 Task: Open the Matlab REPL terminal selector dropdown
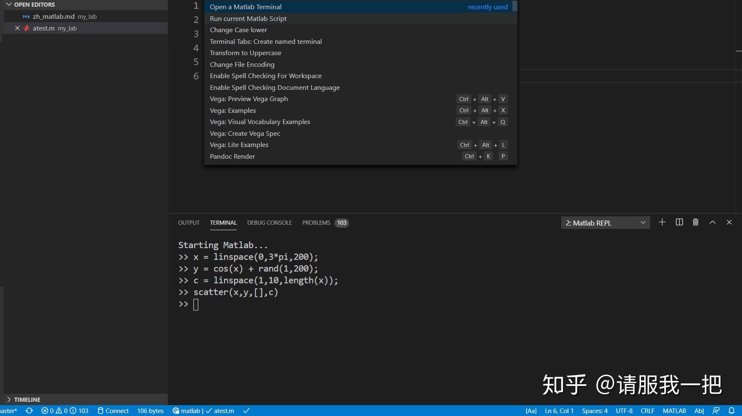(x=605, y=223)
